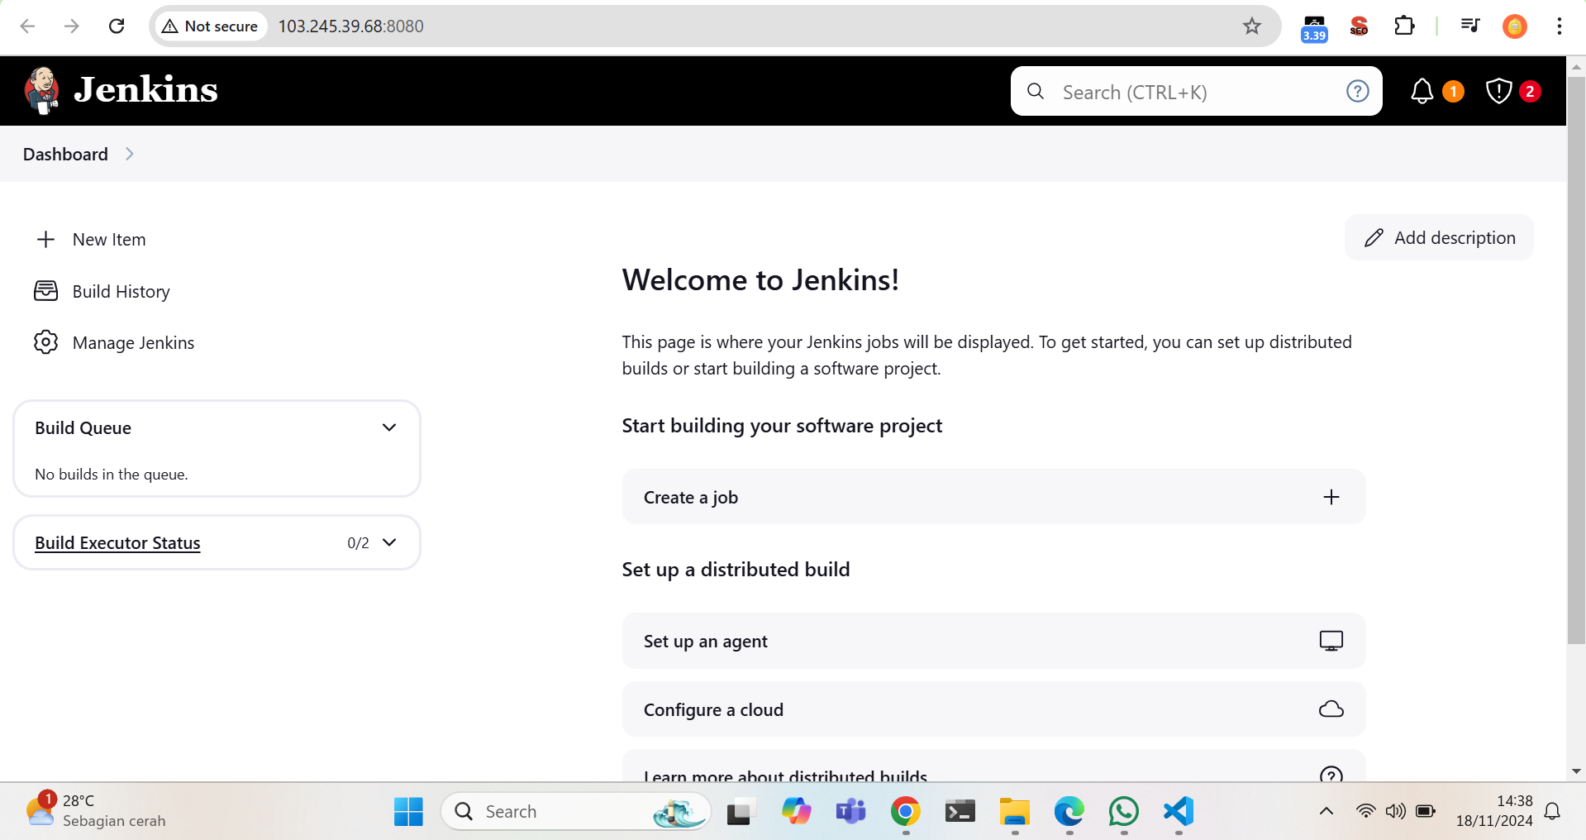Open File Explorer from taskbar
Image resolution: width=1586 pixels, height=840 pixels.
tap(1014, 811)
